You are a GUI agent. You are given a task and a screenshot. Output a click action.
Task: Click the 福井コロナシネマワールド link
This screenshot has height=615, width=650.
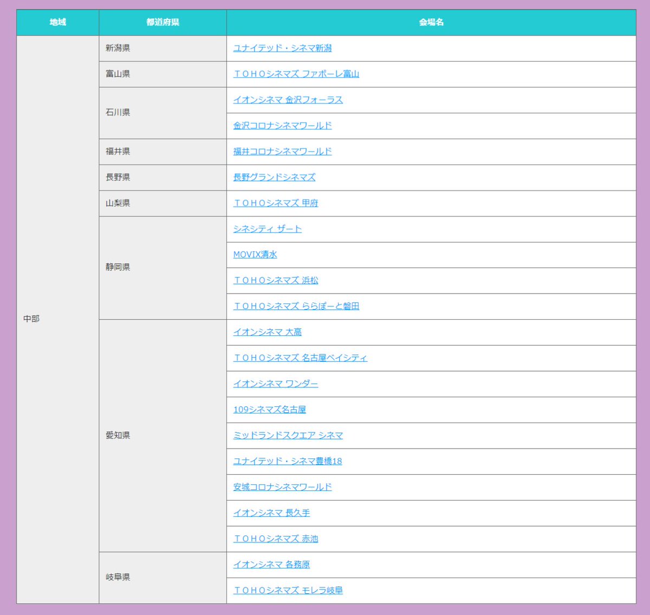click(282, 151)
